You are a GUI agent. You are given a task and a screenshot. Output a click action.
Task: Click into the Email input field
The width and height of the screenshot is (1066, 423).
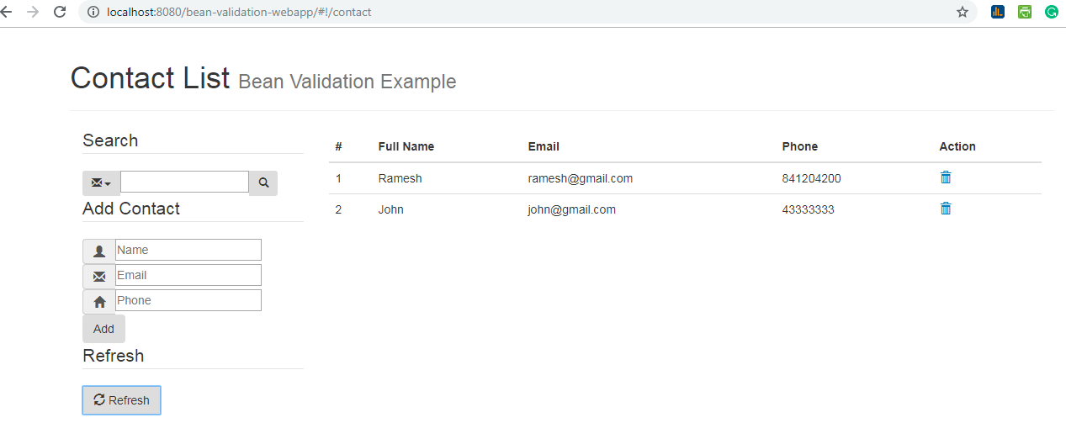(188, 275)
